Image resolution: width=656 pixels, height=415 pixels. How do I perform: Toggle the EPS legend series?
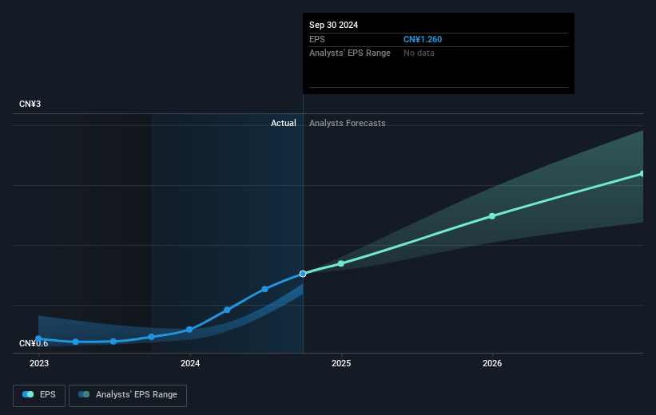39,395
